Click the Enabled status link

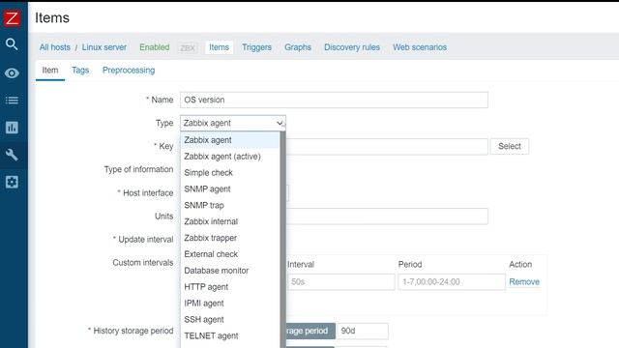[x=155, y=47]
